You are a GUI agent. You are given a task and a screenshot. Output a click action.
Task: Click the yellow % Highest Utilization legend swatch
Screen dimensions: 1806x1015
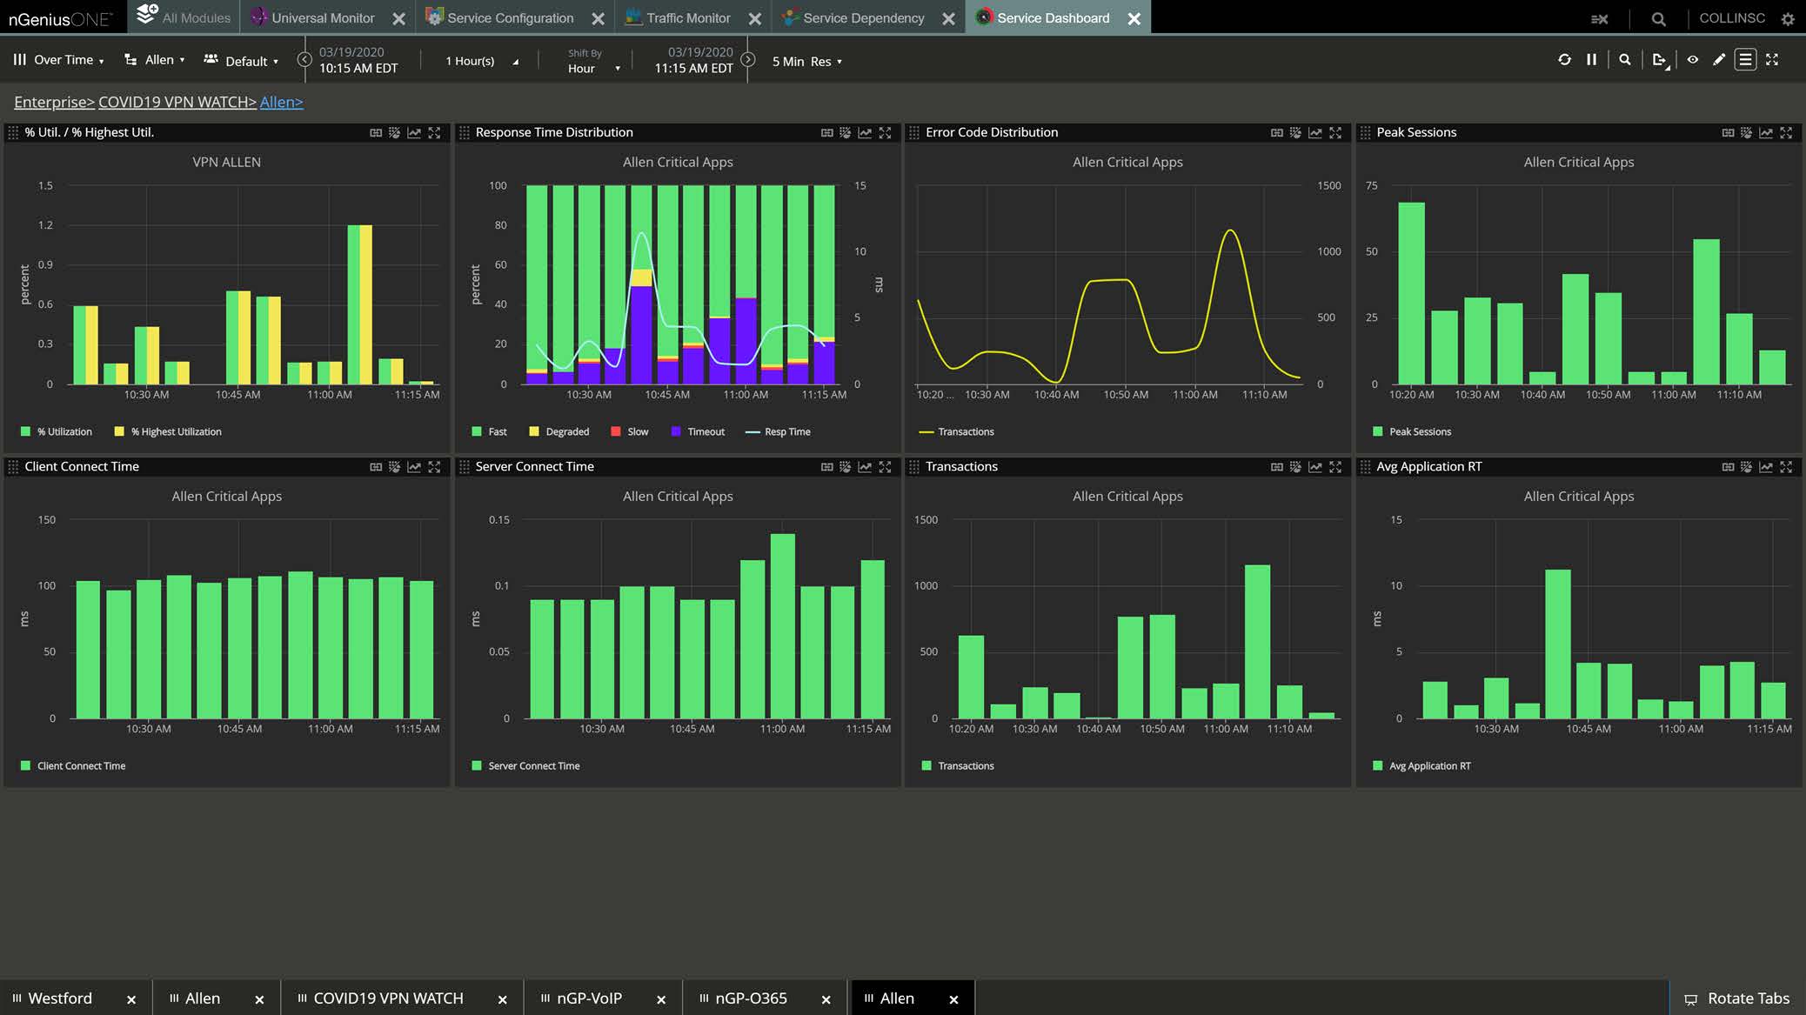[119, 432]
